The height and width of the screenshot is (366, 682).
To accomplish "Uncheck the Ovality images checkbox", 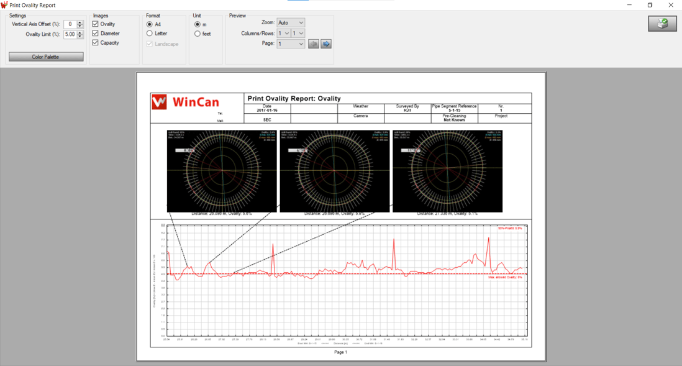I will coord(94,24).
